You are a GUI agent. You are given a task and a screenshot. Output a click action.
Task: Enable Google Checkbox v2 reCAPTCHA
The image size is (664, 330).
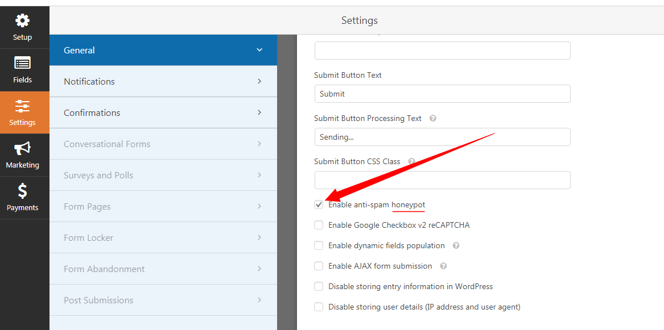click(319, 225)
